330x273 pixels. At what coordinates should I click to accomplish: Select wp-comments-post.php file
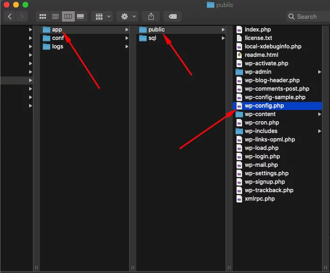(277, 89)
